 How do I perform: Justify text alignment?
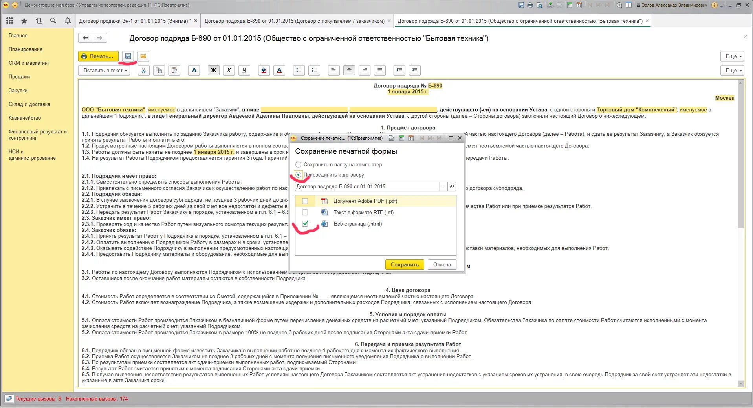point(380,70)
